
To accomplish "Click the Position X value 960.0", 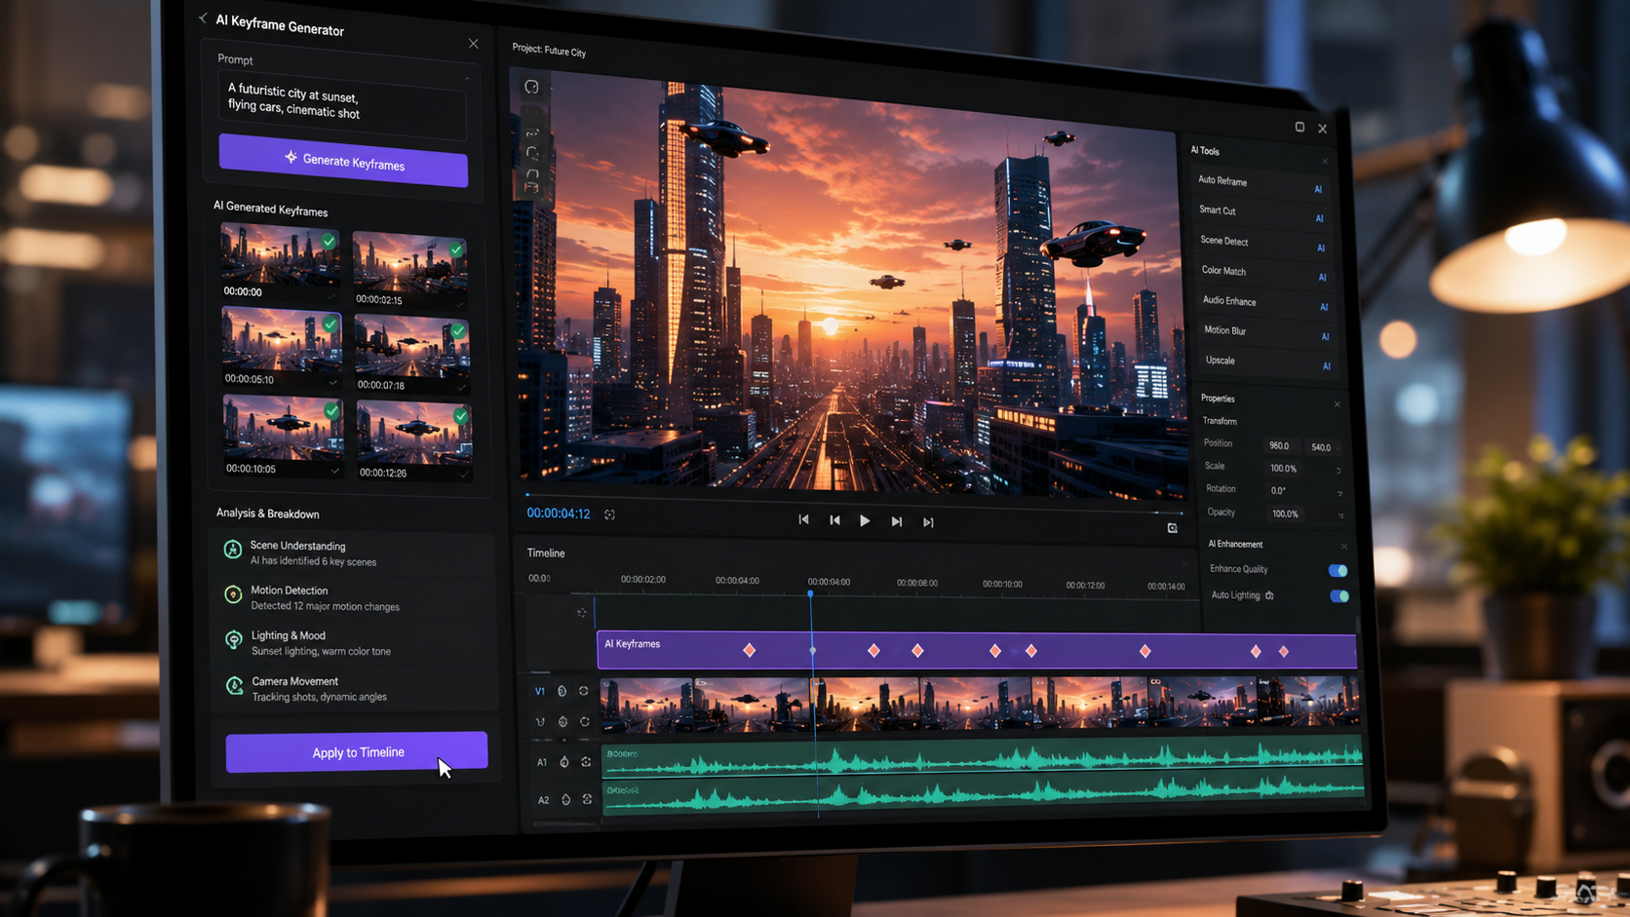I will 1279,445.
